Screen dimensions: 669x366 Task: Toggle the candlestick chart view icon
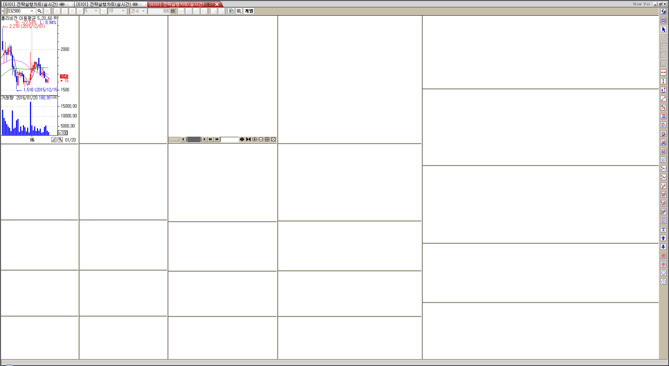231,11
